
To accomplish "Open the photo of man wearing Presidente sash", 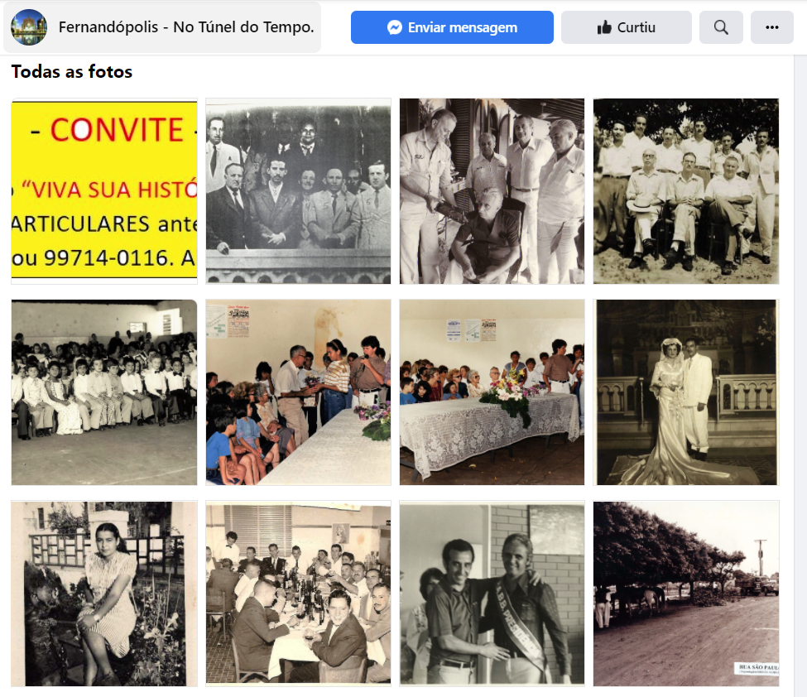I will click(x=492, y=594).
